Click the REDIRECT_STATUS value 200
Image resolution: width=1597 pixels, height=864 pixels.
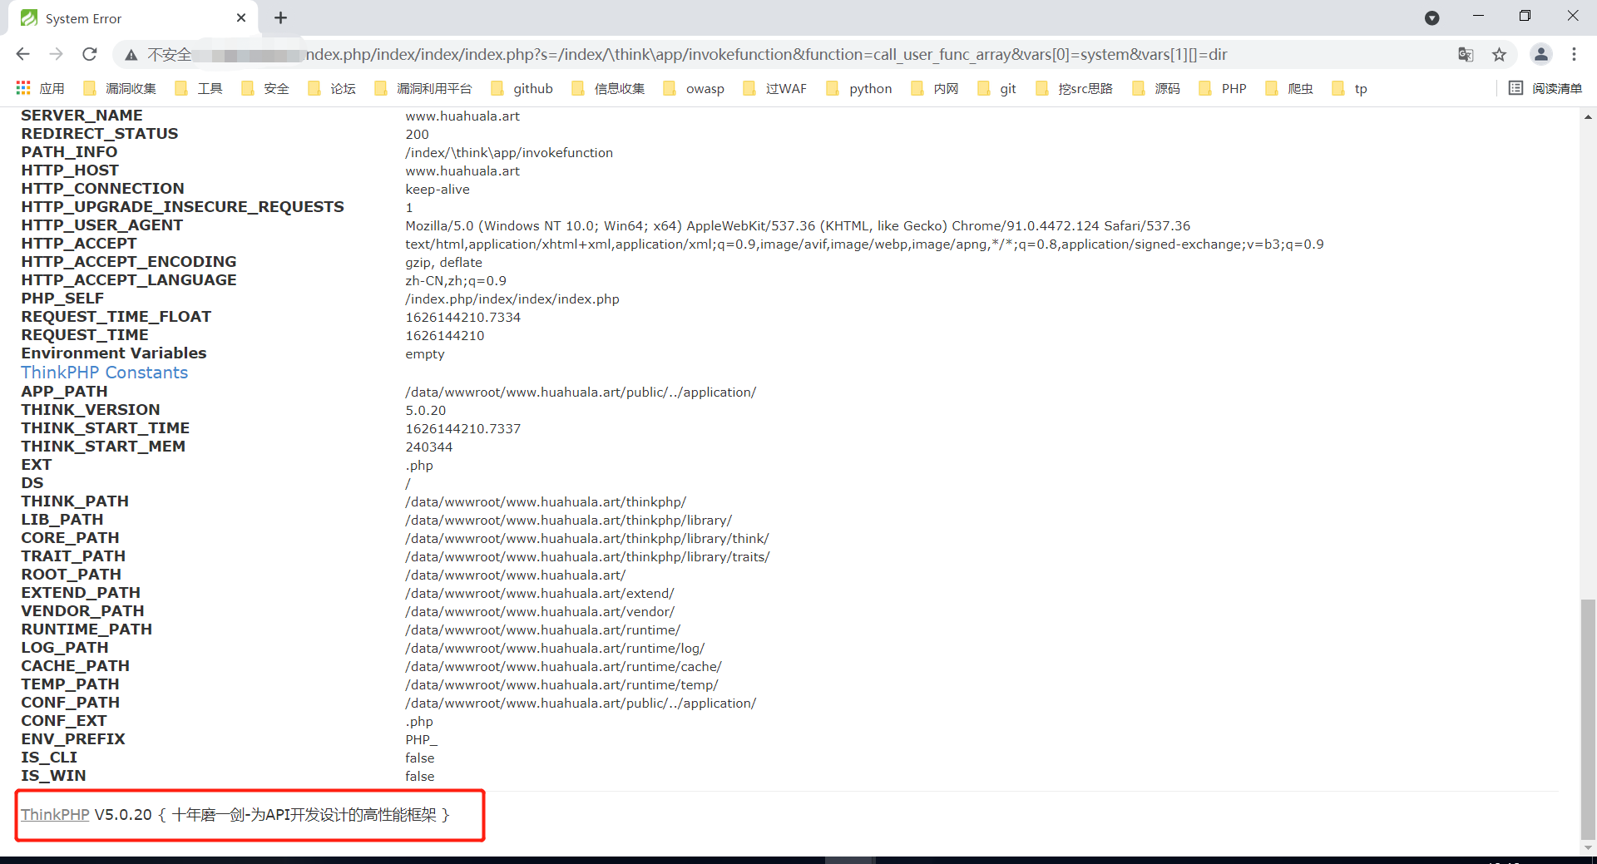coord(418,135)
